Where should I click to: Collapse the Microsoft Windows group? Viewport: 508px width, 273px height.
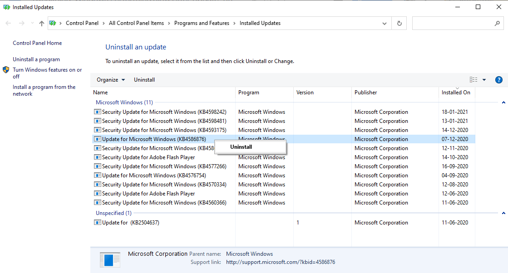pyautogui.click(x=503, y=102)
